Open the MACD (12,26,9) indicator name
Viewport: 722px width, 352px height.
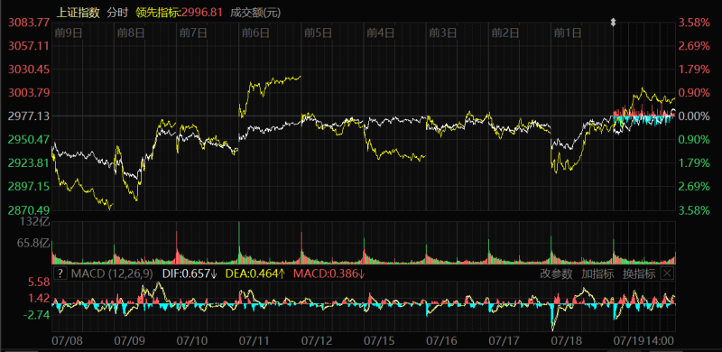[x=111, y=273]
